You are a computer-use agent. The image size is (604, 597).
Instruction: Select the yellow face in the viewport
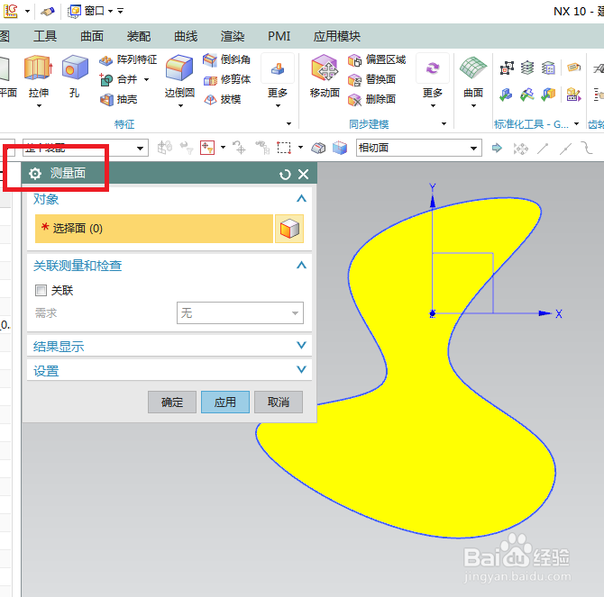tap(420, 442)
